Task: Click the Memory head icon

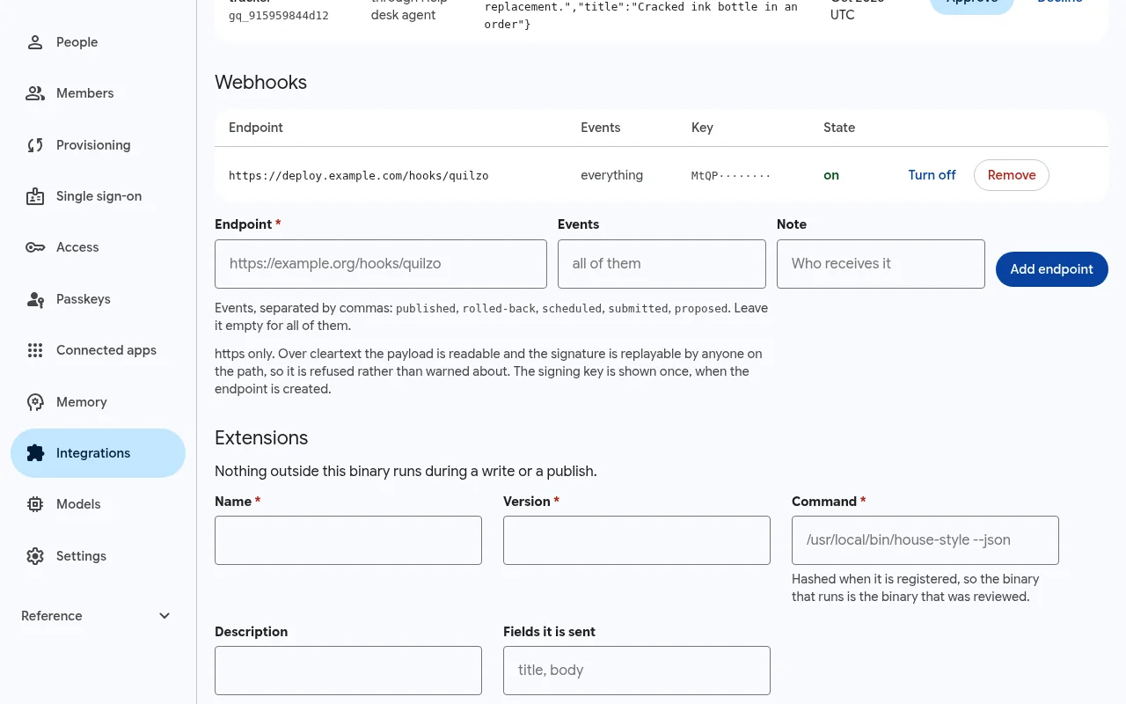Action: tap(35, 402)
